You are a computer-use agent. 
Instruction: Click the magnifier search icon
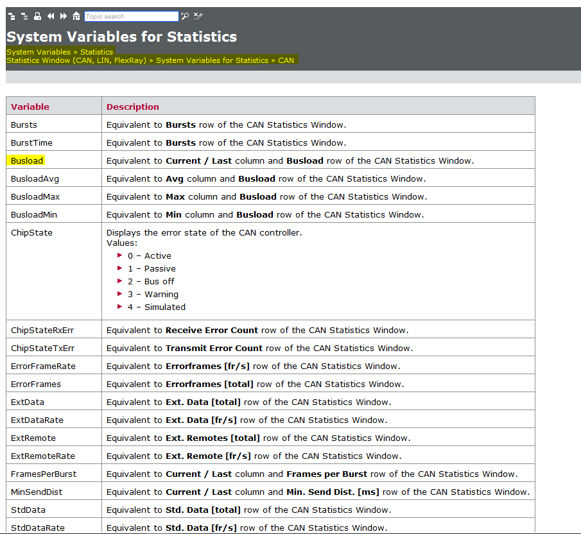[x=185, y=16]
